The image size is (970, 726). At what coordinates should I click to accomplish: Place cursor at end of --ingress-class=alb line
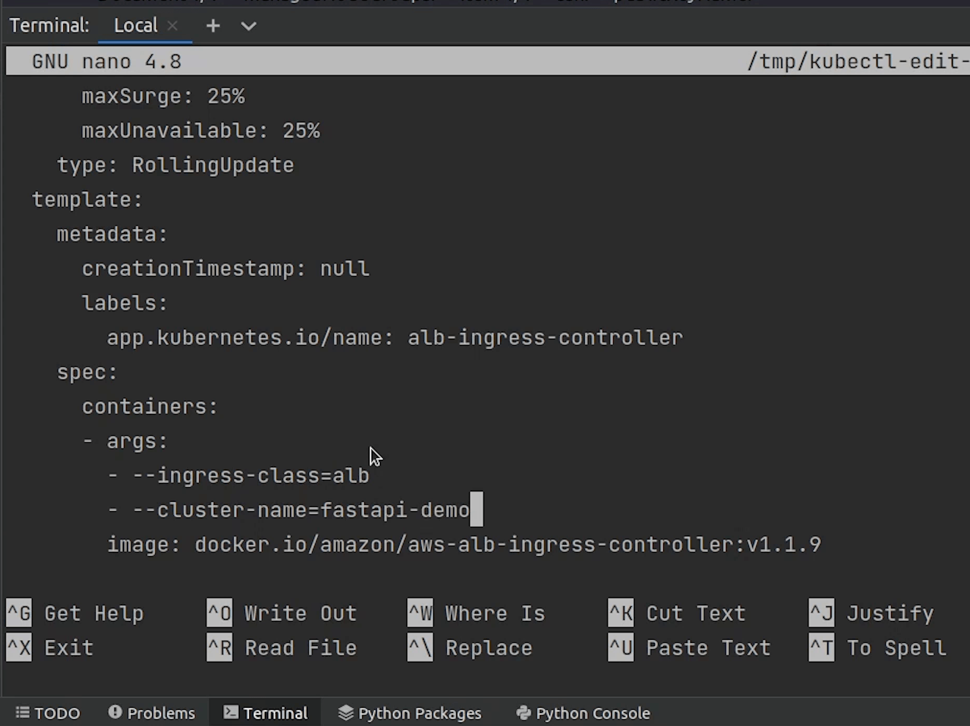coord(371,476)
